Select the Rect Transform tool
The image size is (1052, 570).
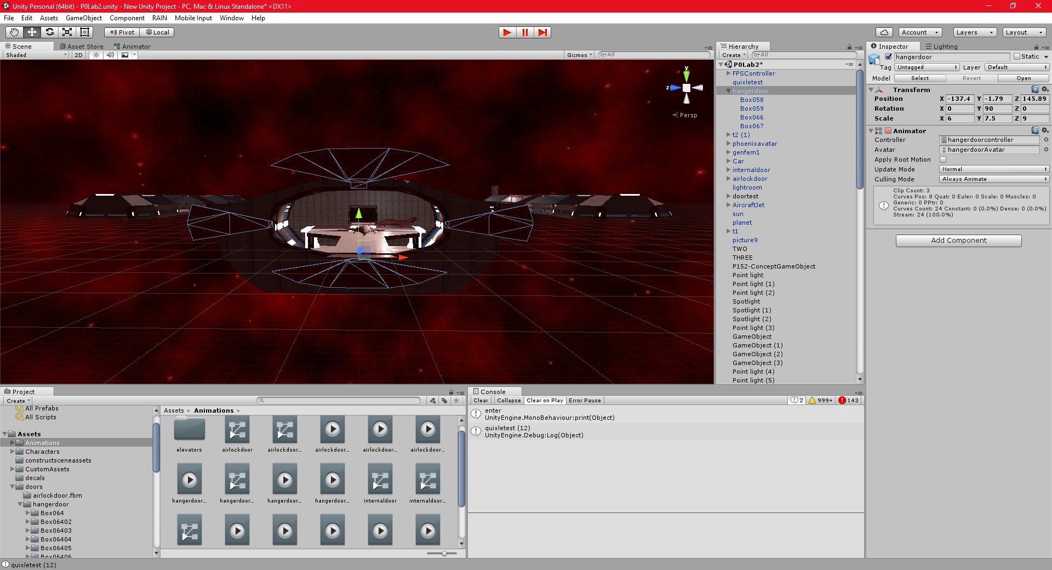point(84,32)
